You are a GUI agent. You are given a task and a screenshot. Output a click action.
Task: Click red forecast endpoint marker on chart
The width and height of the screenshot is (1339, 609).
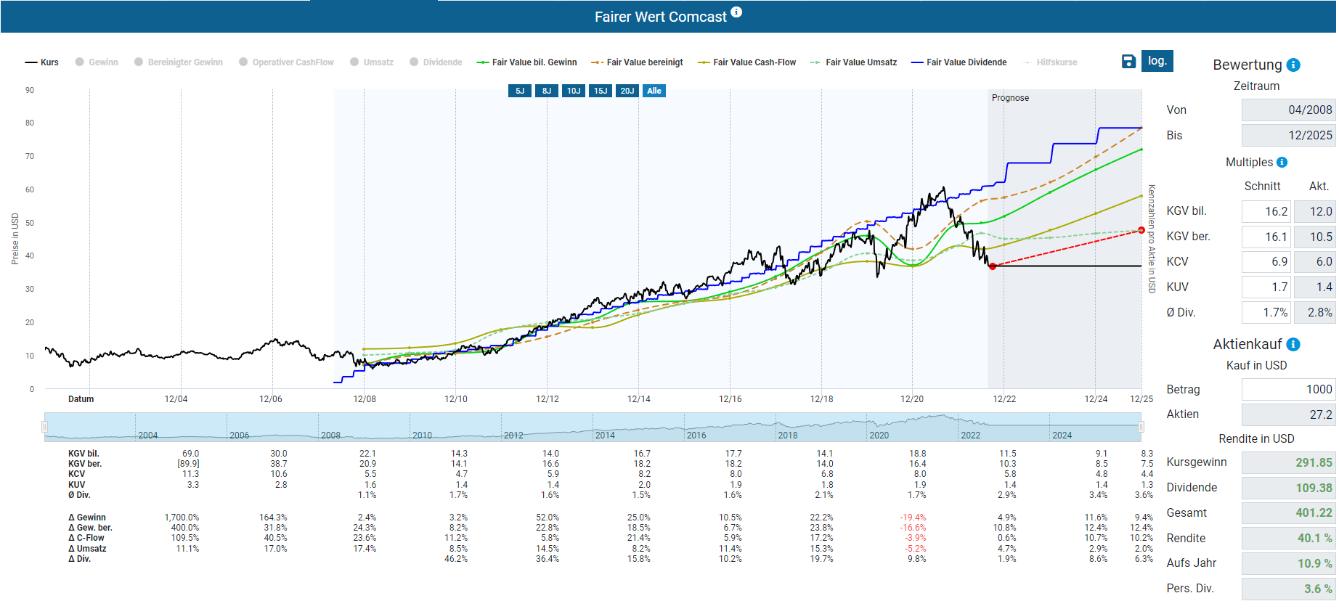pos(1141,230)
